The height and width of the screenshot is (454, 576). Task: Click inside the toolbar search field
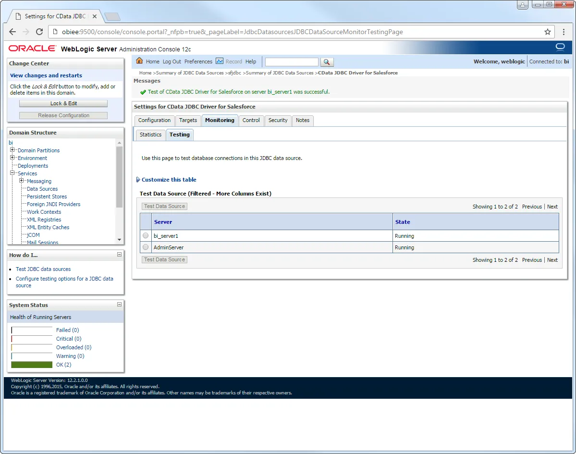point(291,61)
